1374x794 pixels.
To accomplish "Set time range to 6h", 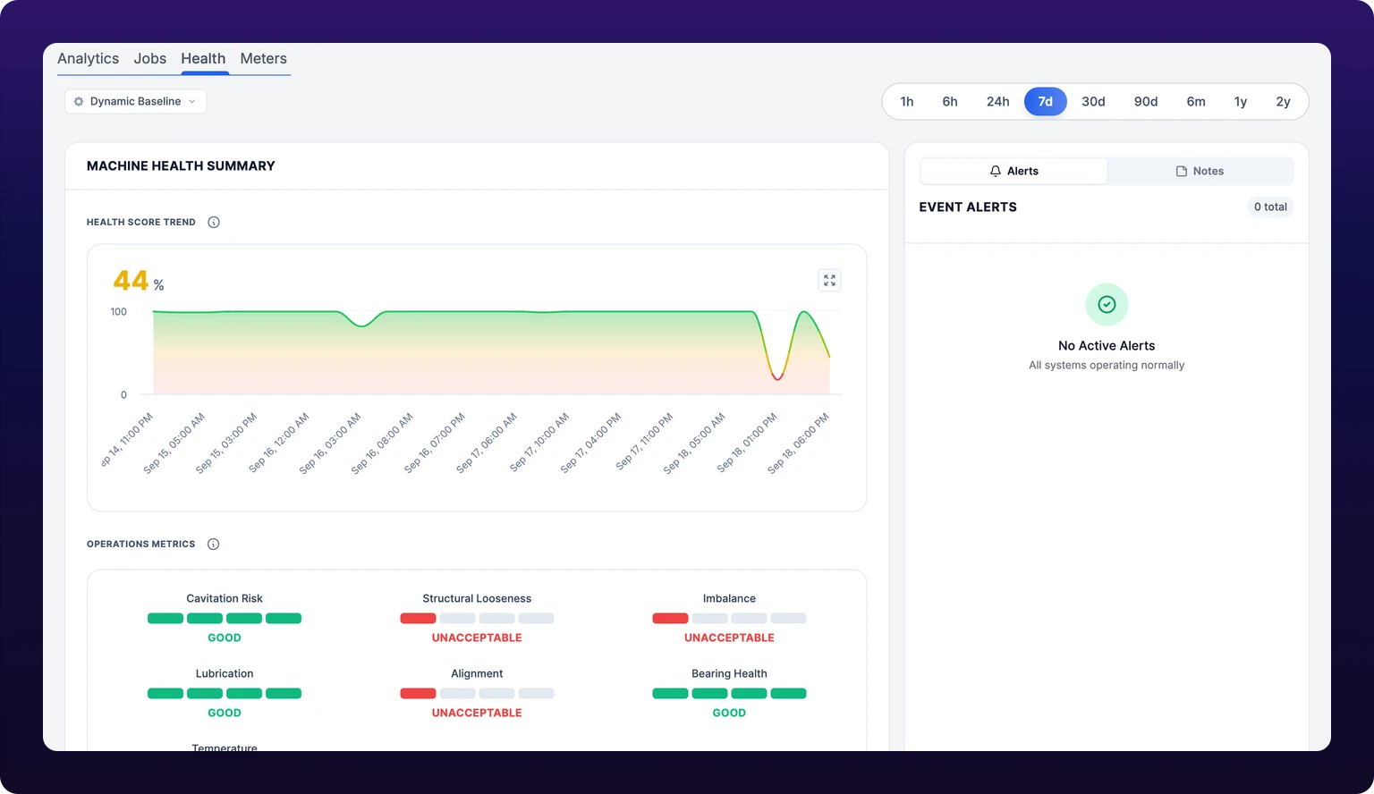I will 950,102.
